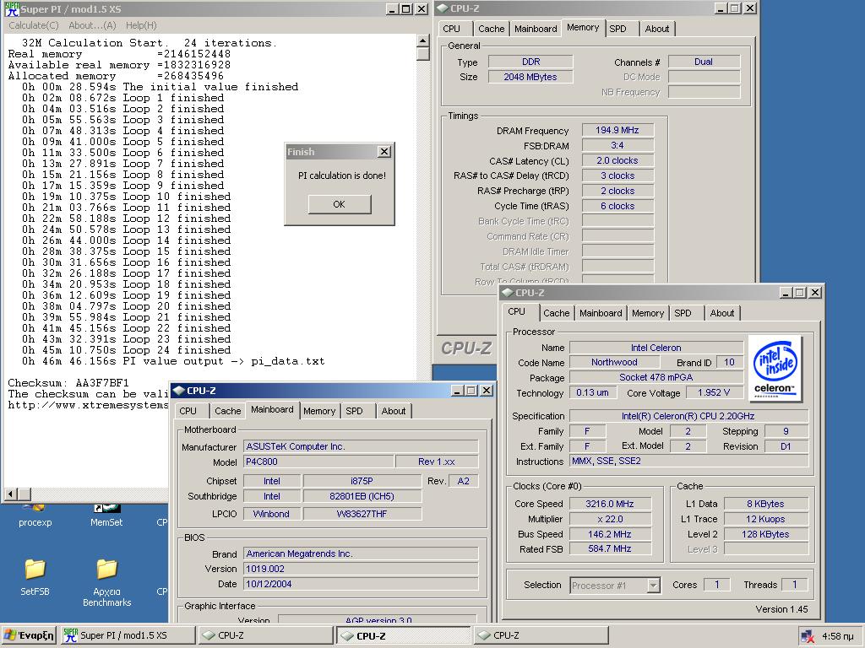The height and width of the screenshot is (648, 865).
Task: Open Mainboard tab in top CPU-Z window
Action: click(535, 29)
